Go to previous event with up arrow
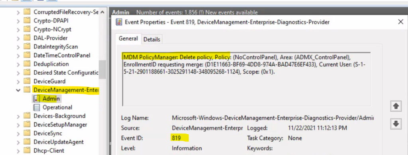 (x=396, y=106)
